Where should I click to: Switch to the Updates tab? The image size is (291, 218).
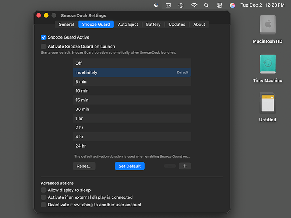(177, 24)
